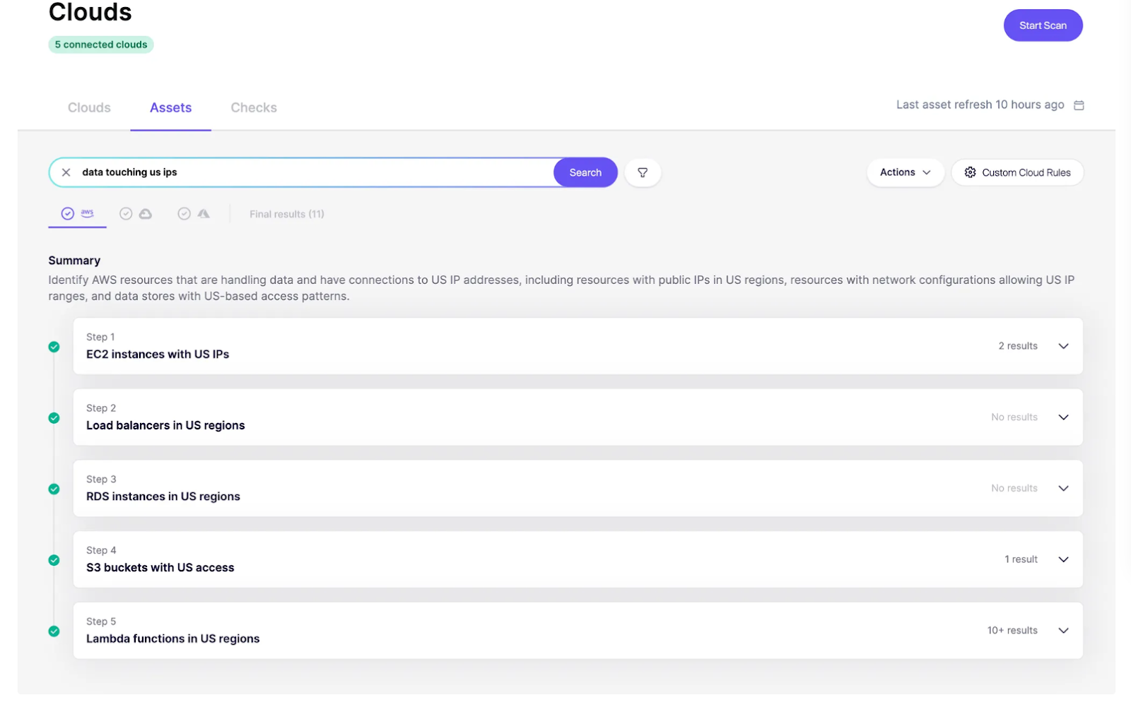
Task: Open the filter funnel icon
Action: [643, 172]
